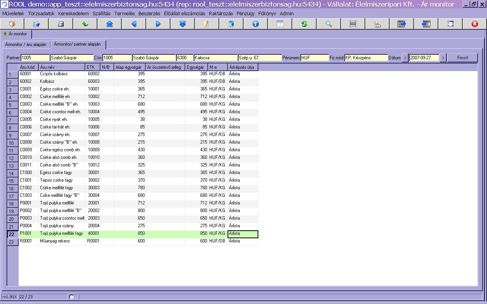The image size is (487, 304).
Task: Click the green undo arrow icon
Action: [x=85, y=24]
